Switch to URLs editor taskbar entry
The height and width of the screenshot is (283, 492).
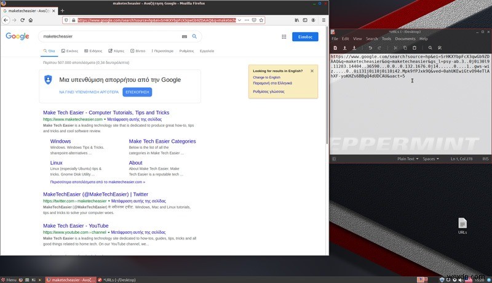pyautogui.click(x=117, y=280)
